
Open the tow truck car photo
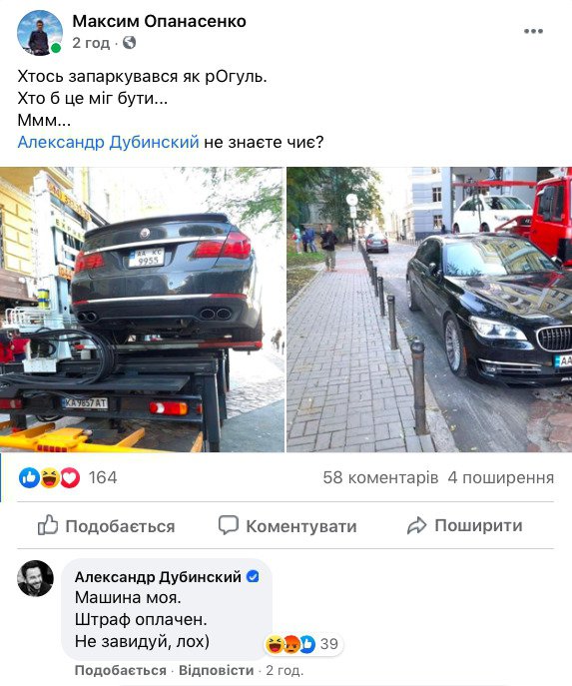(x=142, y=310)
